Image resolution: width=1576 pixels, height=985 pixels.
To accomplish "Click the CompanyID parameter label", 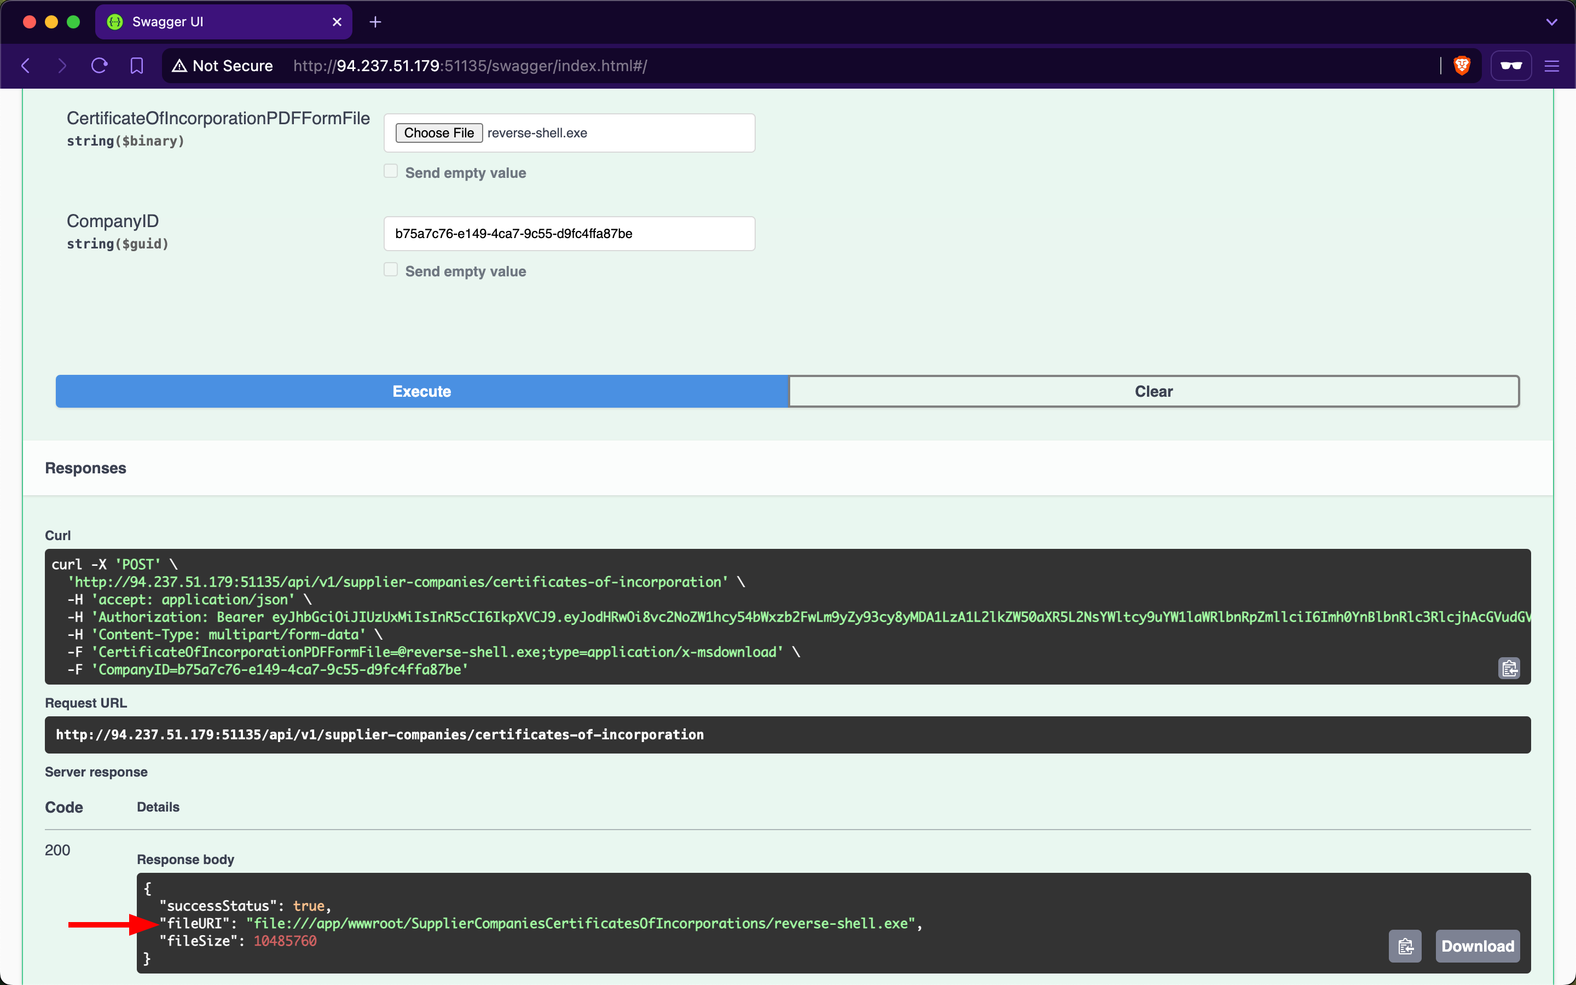I will 113,221.
